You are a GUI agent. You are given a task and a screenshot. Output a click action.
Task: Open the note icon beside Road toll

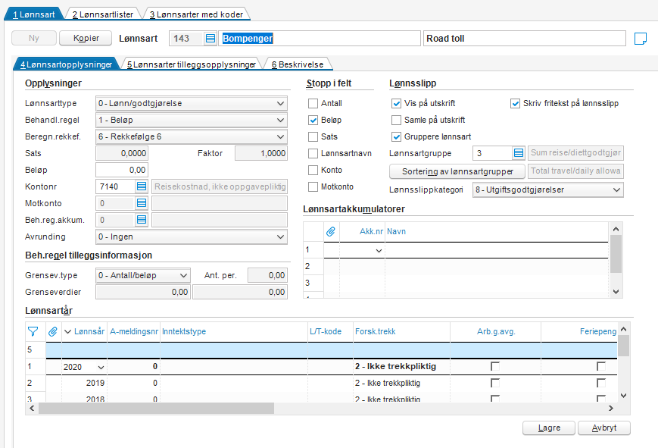point(641,39)
